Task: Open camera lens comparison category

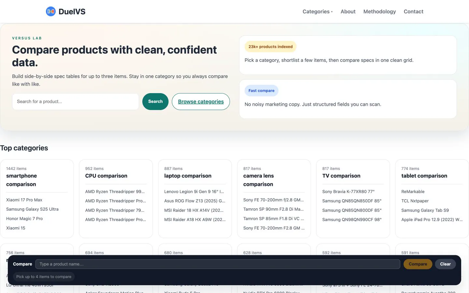Action: (x=259, y=180)
